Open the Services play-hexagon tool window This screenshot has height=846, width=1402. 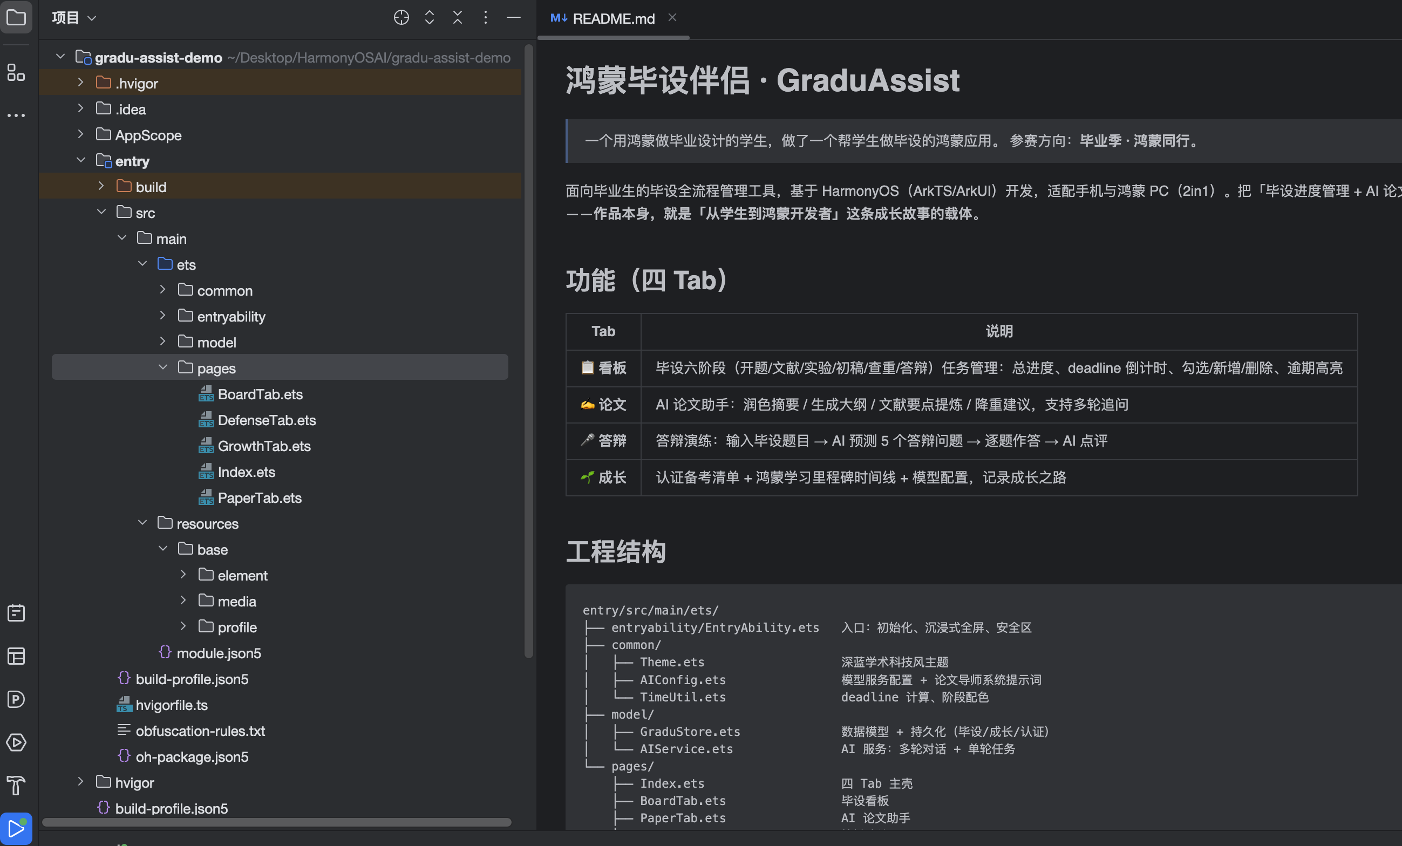click(x=16, y=742)
